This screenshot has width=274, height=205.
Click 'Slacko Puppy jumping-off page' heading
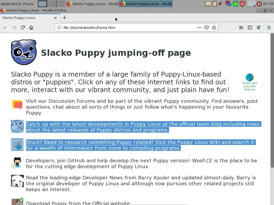116,53
